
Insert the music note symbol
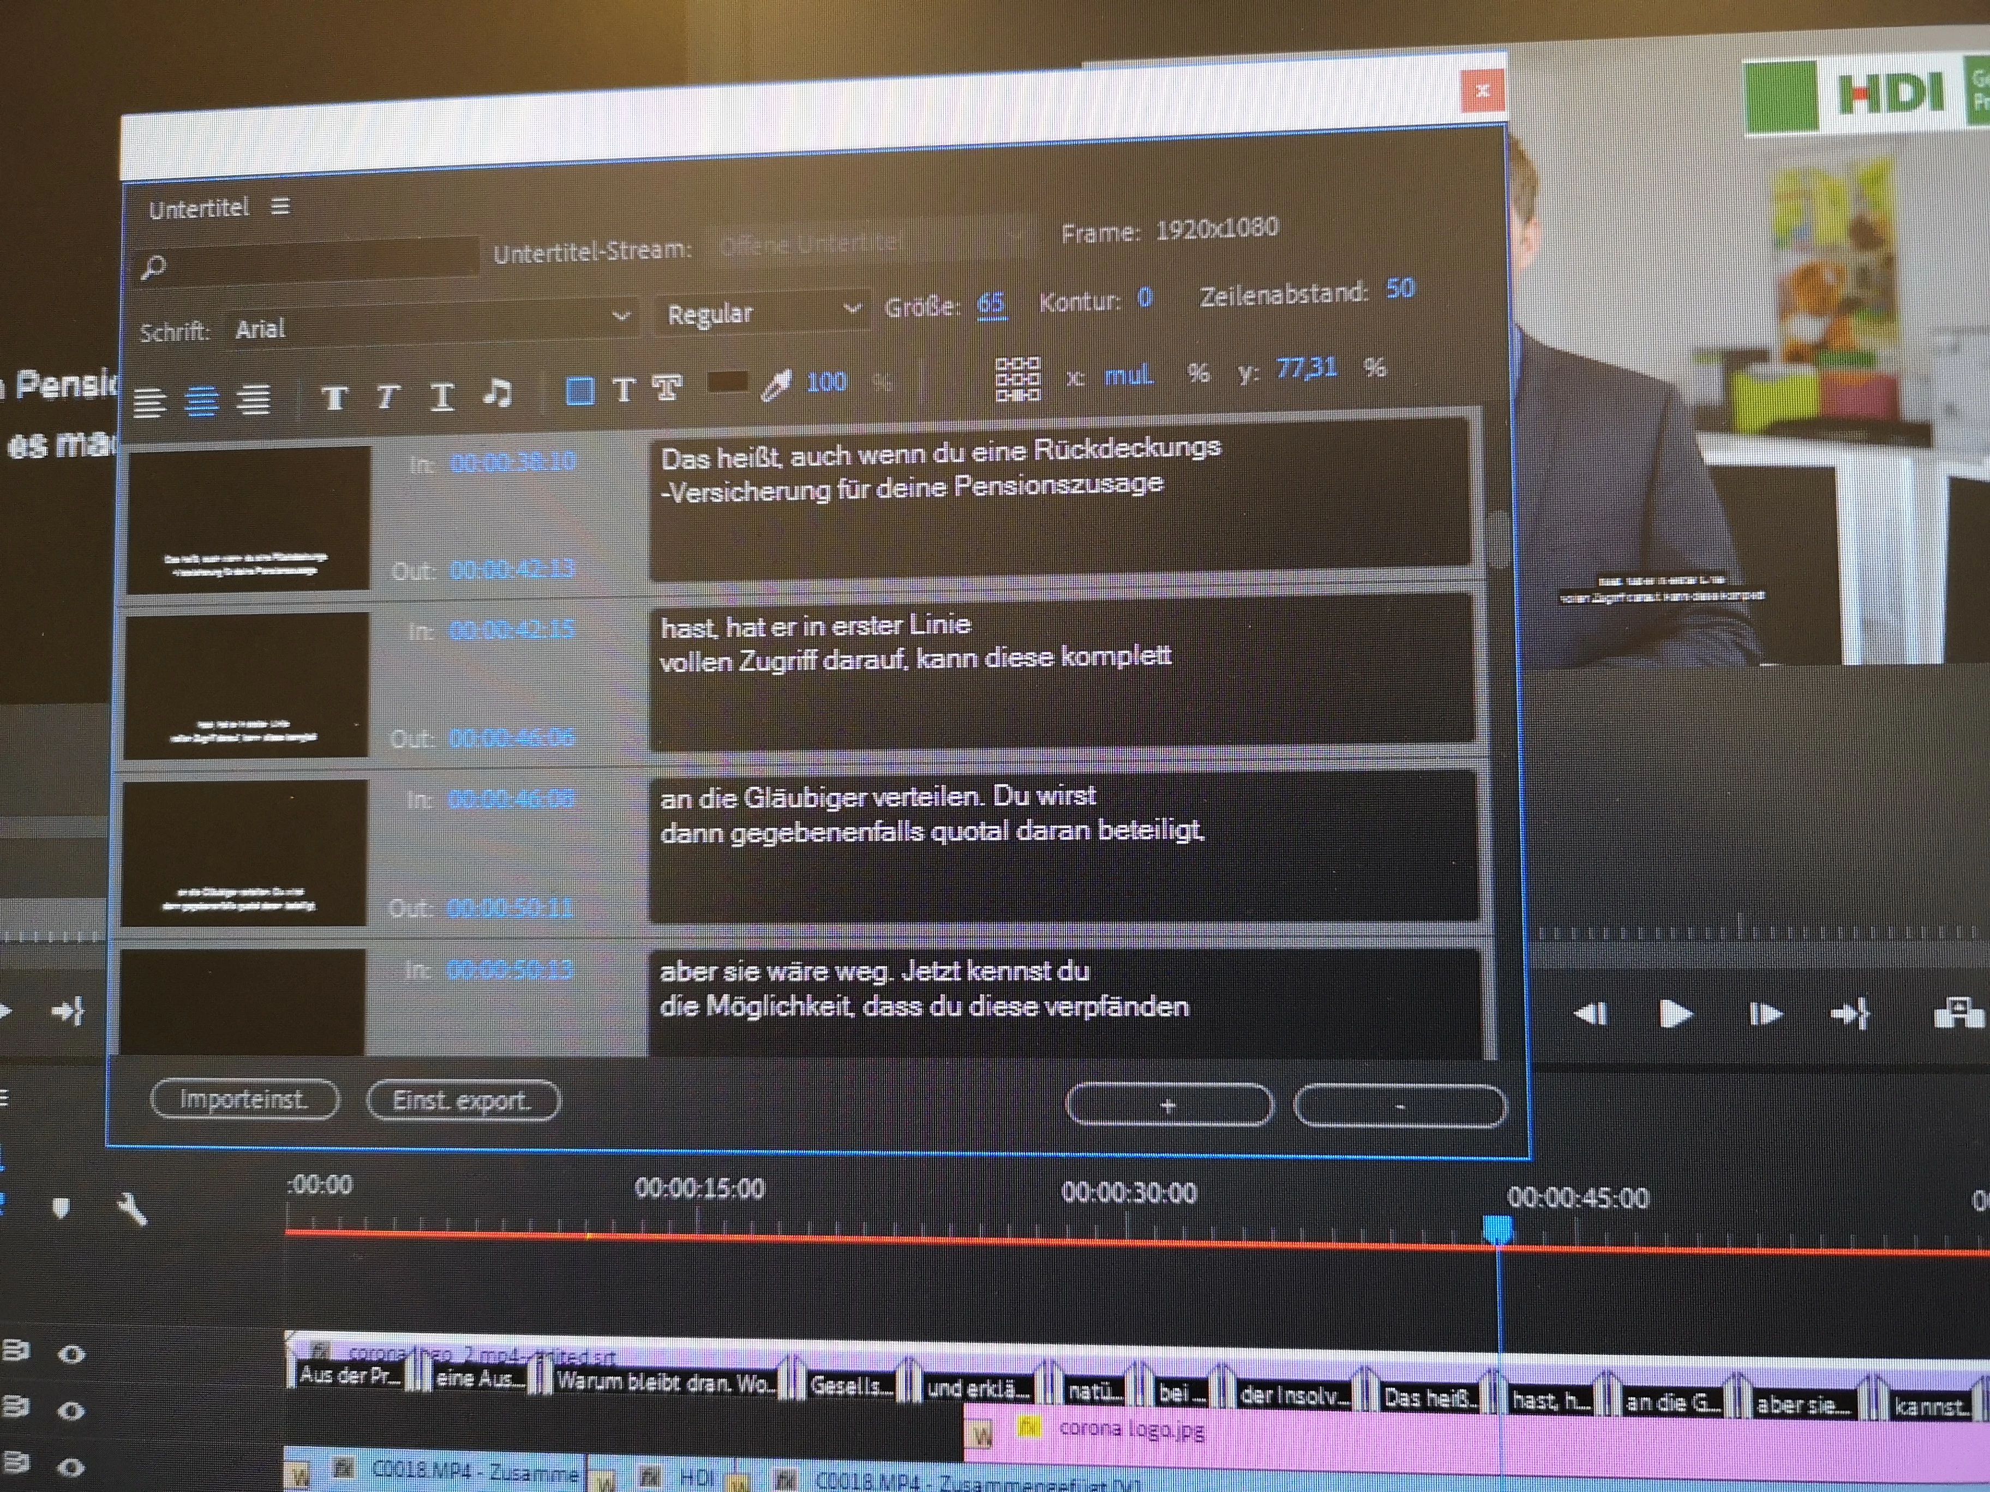pos(496,393)
